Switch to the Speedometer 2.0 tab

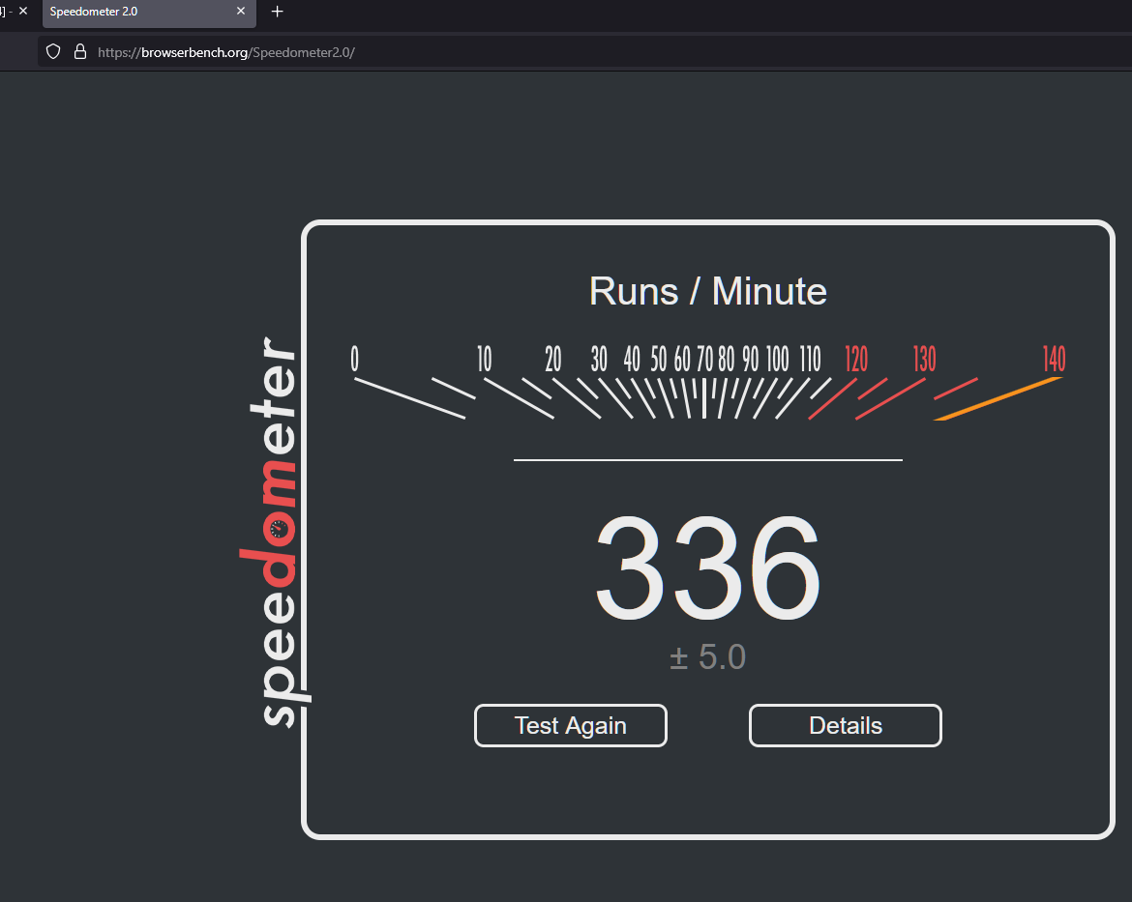(149, 13)
